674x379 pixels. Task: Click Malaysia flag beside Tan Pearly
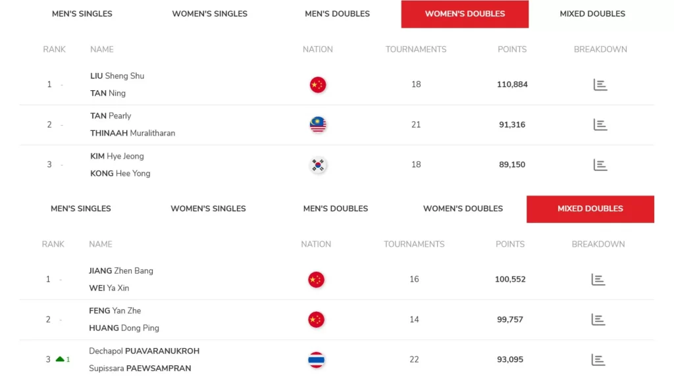tap(318, 124)
